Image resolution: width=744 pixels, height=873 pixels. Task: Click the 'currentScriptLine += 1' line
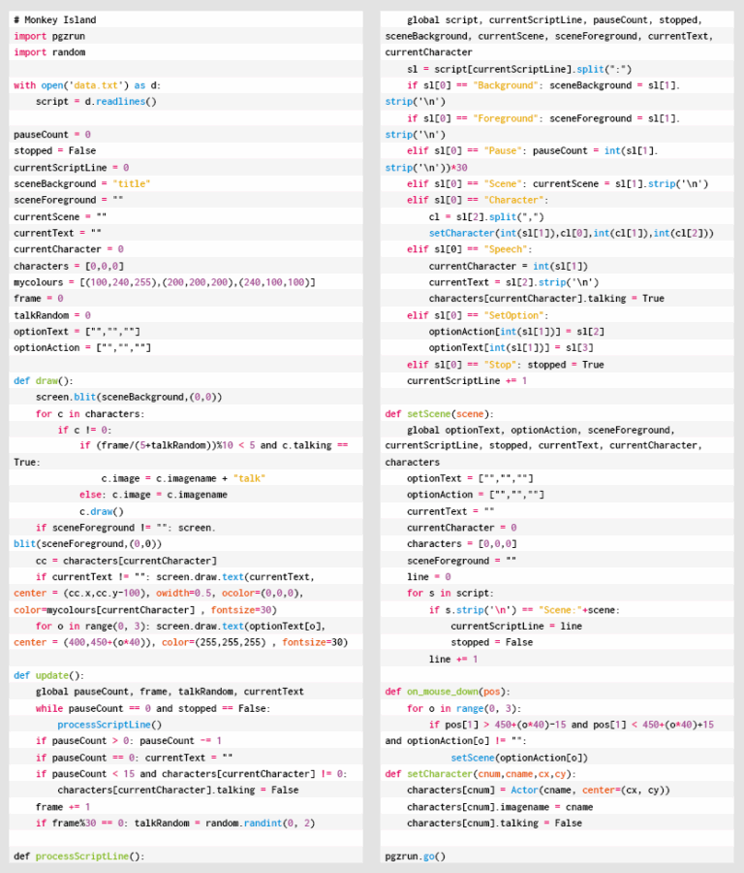(467, 380)
